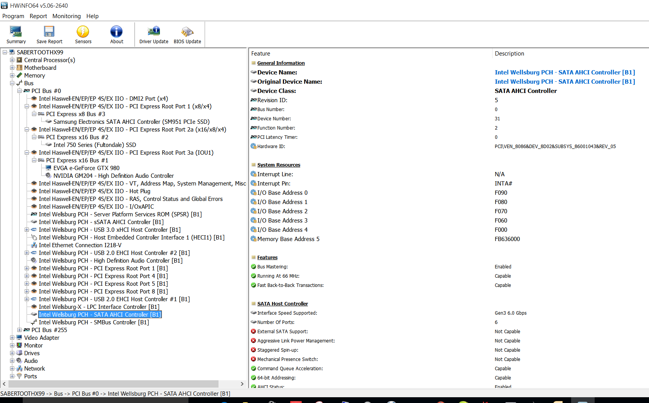Open the Monitoring menu
Viewport: 649px width, 403px height.
(x=67, y=16)
